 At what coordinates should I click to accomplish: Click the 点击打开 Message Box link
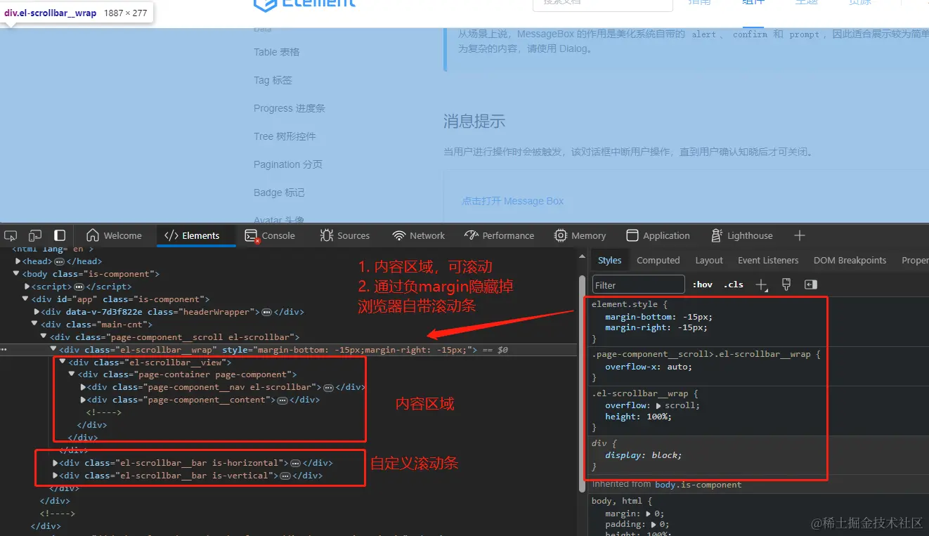point(513,201)
